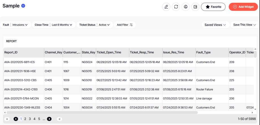Select page 3 in pagination
The image size is (260, 125).
(30, 119)
